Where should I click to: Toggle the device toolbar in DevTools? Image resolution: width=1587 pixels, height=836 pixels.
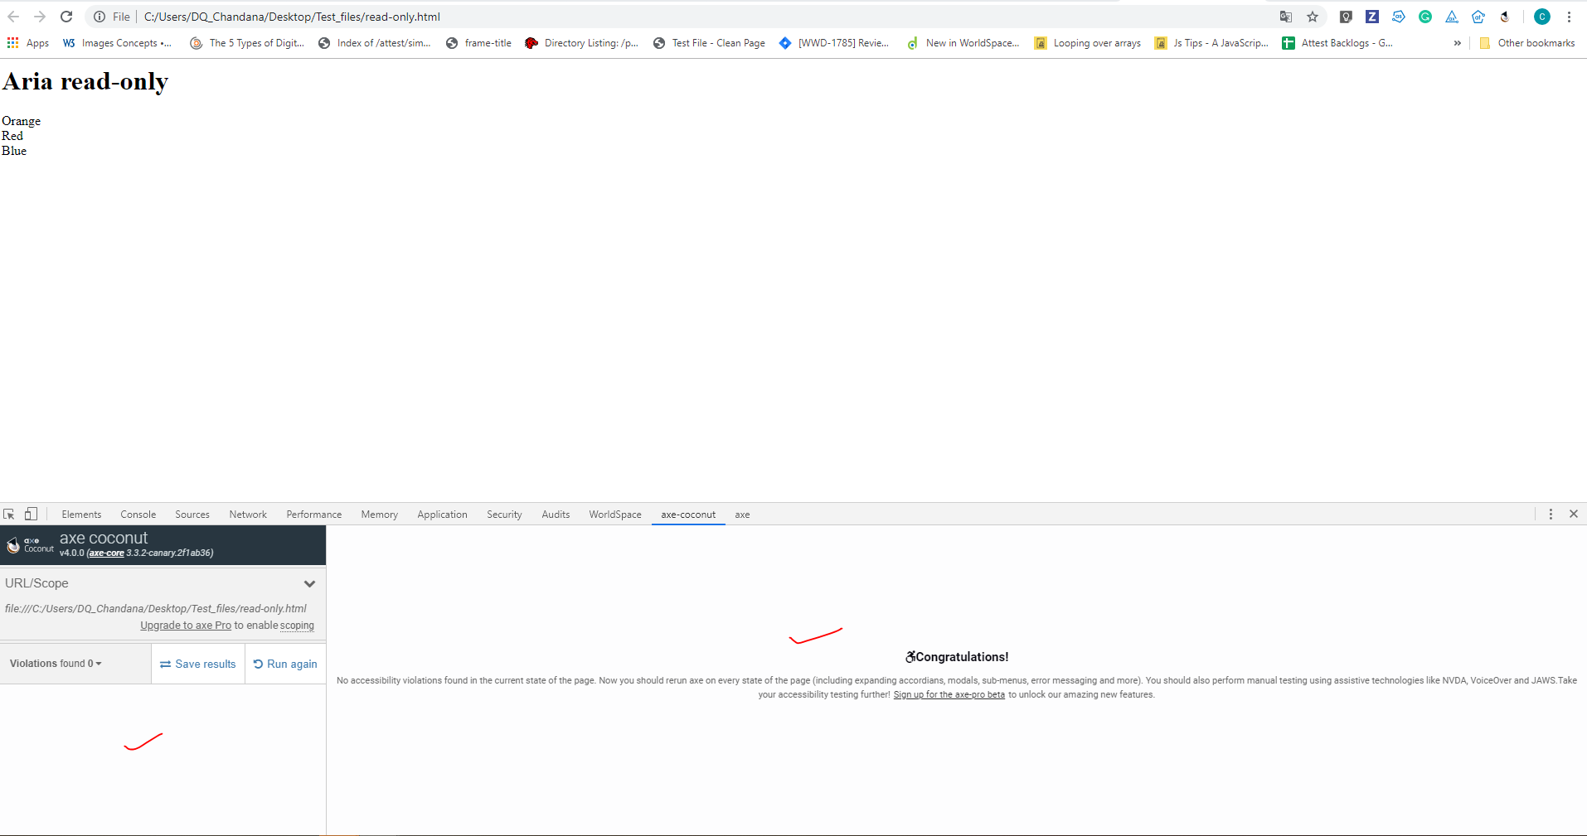click(31, 514)
